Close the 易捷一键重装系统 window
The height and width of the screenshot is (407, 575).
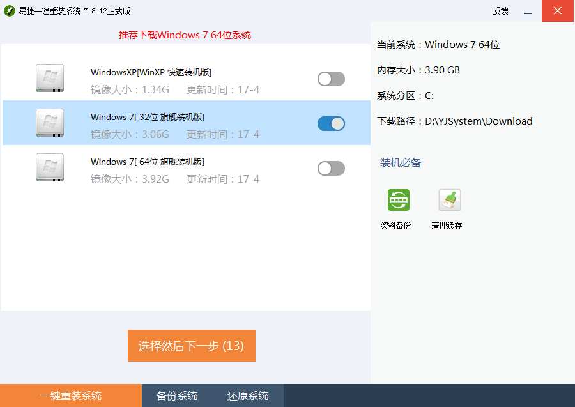click(558, 11)
